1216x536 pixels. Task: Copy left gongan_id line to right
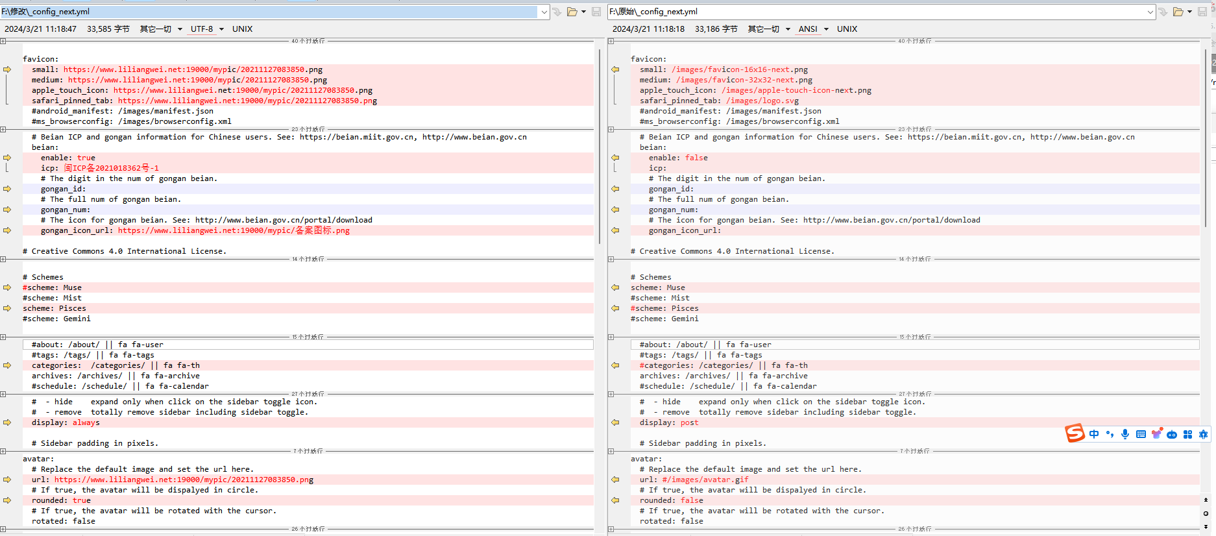pyautogui.click(x=7, y=189)
